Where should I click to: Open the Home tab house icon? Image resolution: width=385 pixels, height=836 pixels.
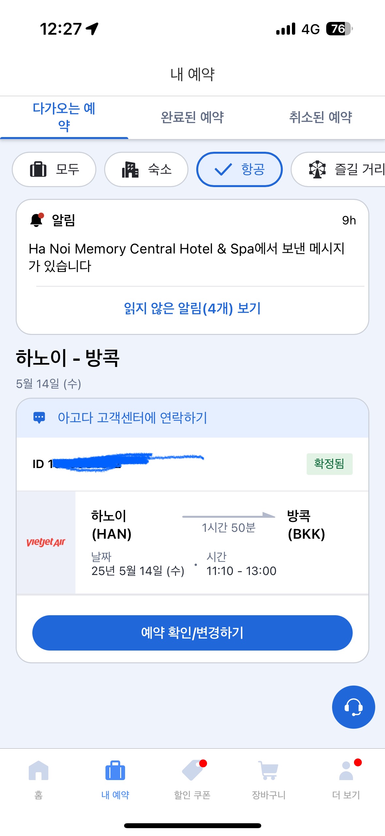(39, 771)
